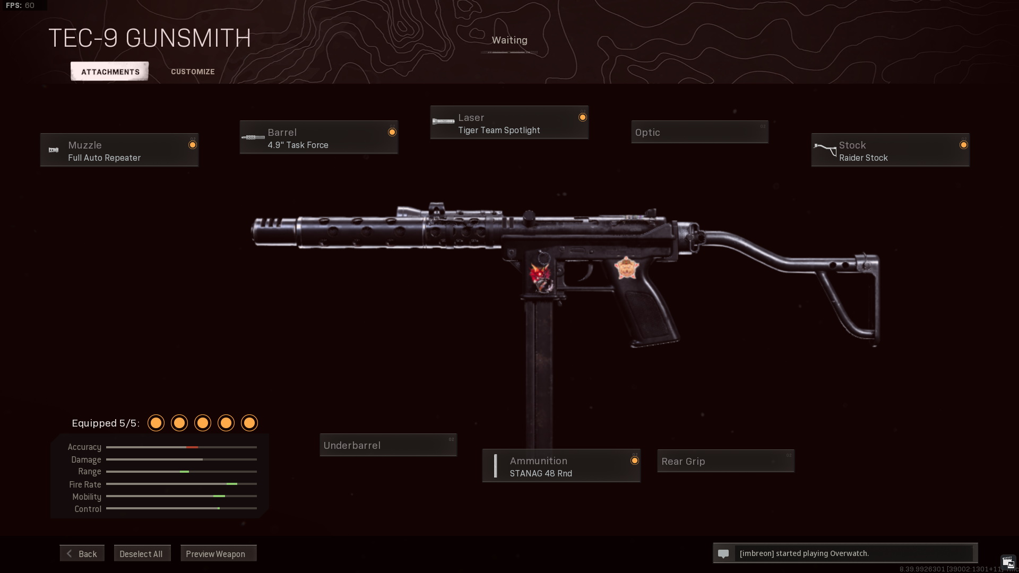The height and width of the screenshot is (573, 1019).
Task: Click the Muzzle attachment slot icon
Action: (x=54, y=149)
